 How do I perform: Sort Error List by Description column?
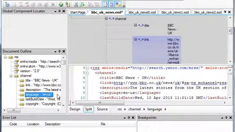53,124
